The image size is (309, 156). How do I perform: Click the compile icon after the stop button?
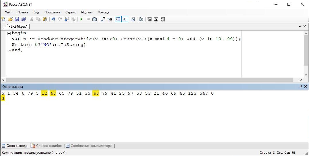click(x=95, y=19)
